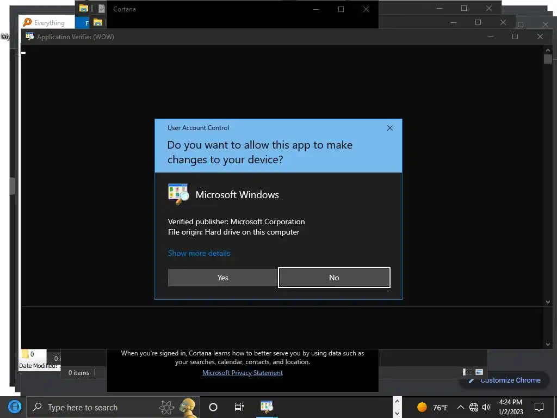
Task: Click the yellow folder icon labeled 0
Action: click(x=25, y=354)
